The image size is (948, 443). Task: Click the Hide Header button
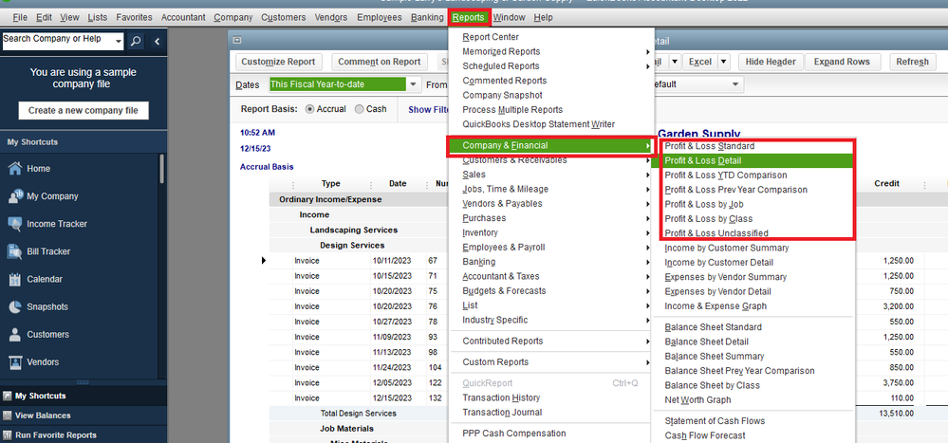click(x=771, y=62)
